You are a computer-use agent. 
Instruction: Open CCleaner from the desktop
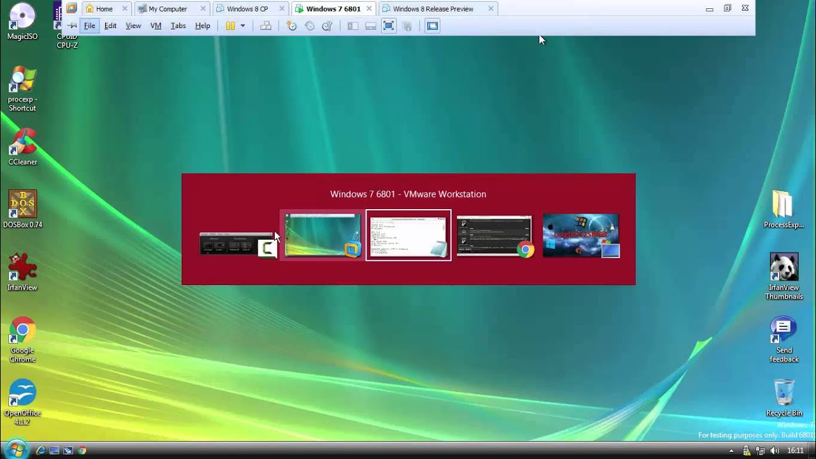coord(22,147)
